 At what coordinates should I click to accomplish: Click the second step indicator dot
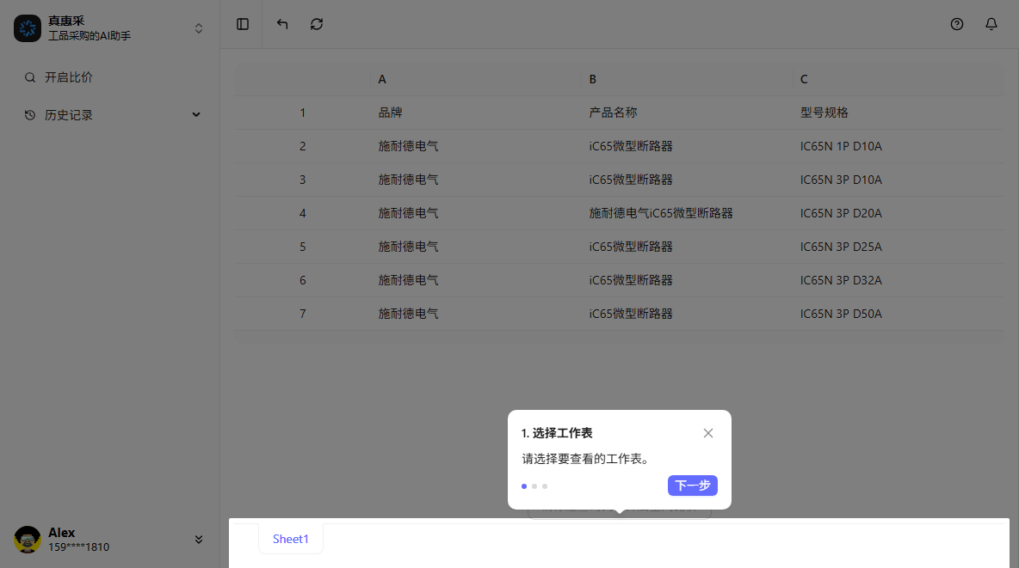(x=534, y=486)
